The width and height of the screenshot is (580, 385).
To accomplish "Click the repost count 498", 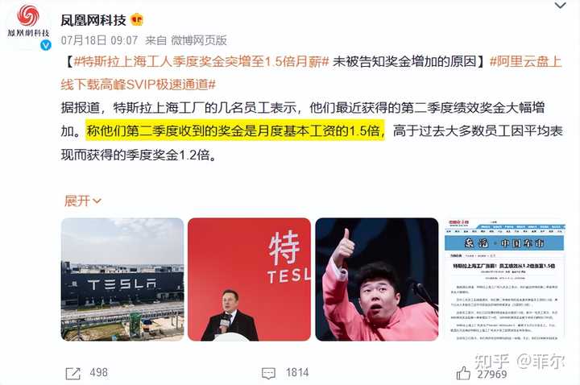I will click(99, 372).
